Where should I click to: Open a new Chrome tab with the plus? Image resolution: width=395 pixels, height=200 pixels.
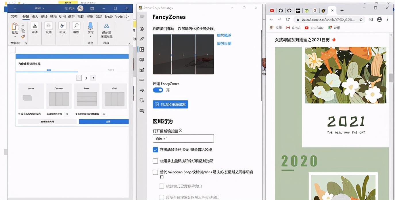coord(342,11)
